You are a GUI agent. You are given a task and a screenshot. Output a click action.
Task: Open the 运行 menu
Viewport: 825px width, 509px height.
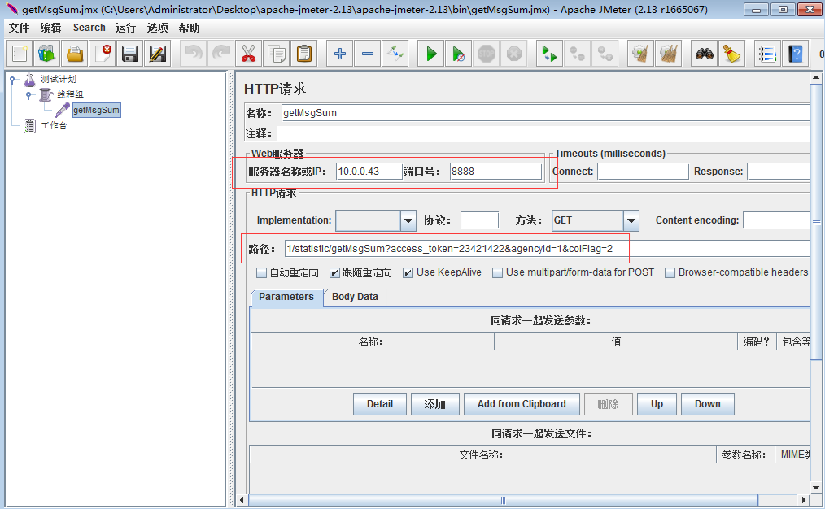(125, 28)
